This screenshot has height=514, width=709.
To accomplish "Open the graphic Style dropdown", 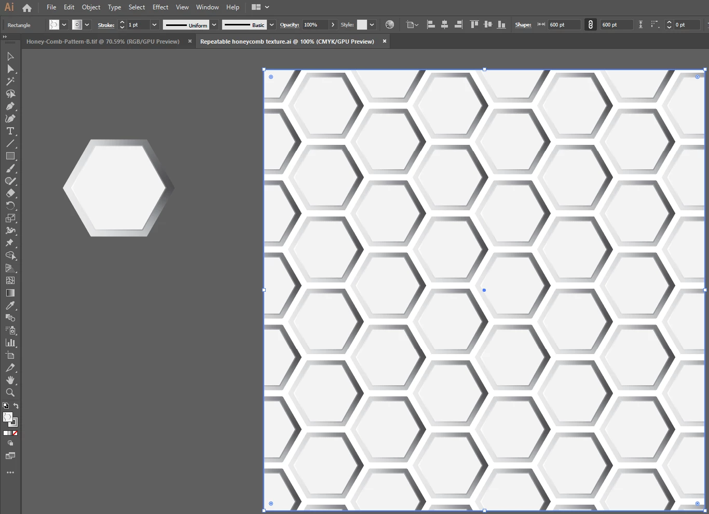I will (x=372, y=24).
